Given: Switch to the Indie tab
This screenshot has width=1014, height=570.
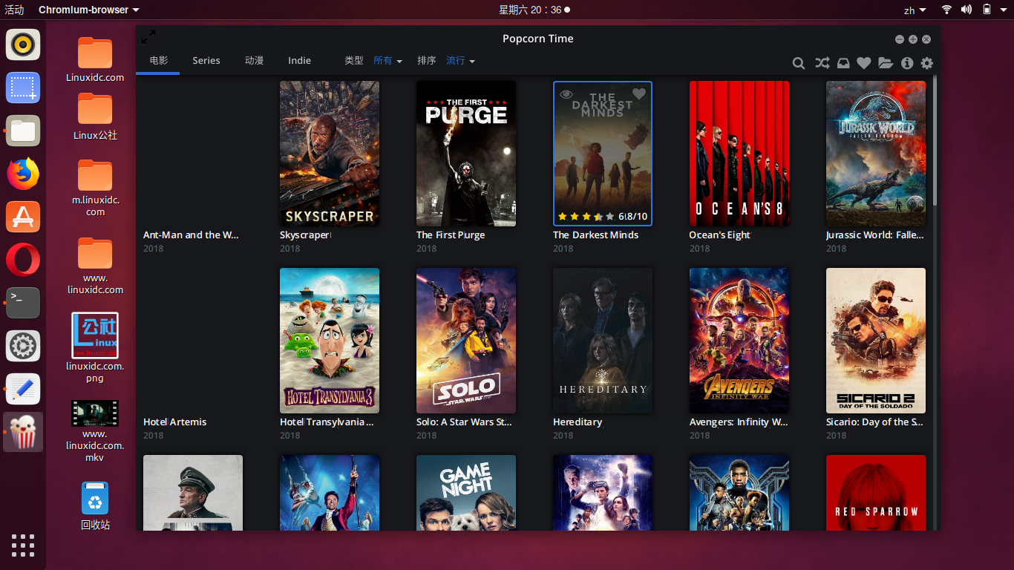Looking at the screenshot, I should click(300, 61).
